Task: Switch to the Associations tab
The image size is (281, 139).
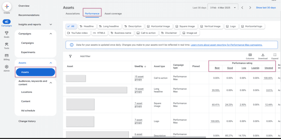Action: coord(72,13)
